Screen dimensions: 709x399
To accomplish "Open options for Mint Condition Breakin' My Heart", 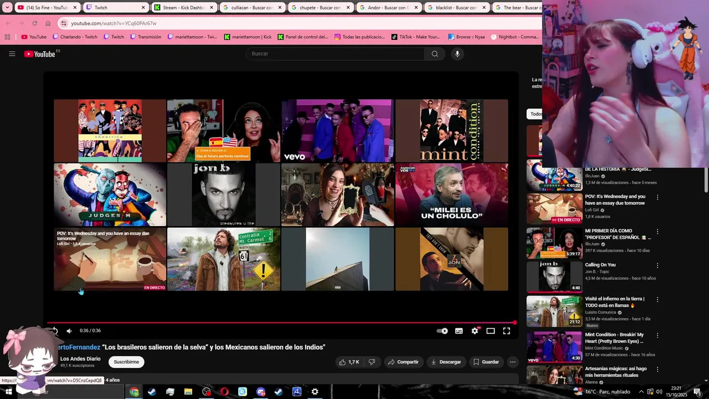I will [x=657, y=335].
